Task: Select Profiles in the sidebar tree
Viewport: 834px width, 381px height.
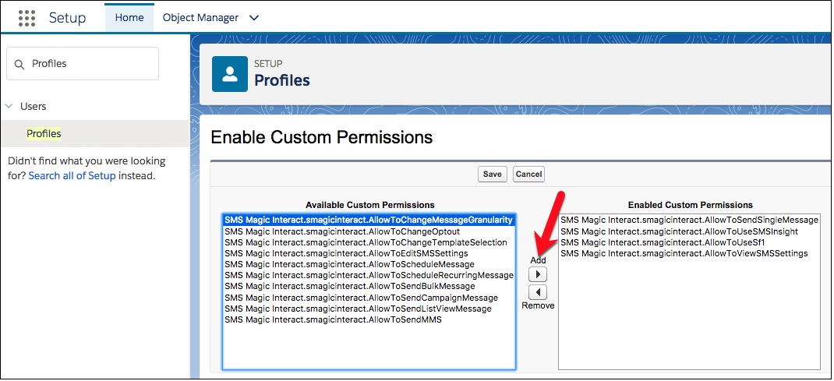Action: pyautogui.click(x=44, y=134)
